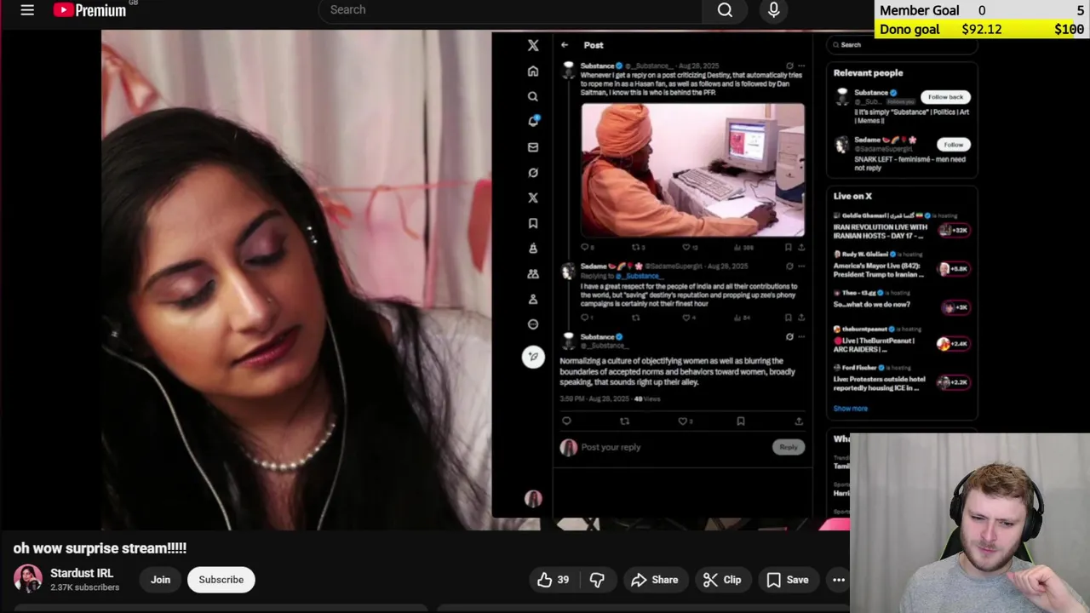This screenshot has height=613, width=1090.
Task: Reply icon under main Substance post
Action: click(x=566, y=421)
